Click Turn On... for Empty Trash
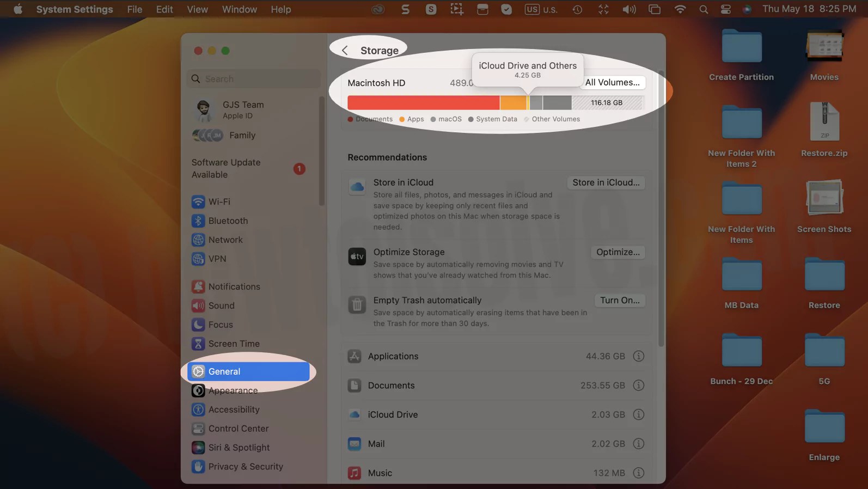The image size is (868, 489). 620,300
